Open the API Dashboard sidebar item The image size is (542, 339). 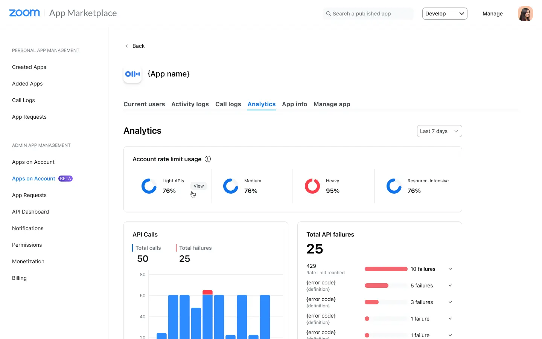click(30, 212)
